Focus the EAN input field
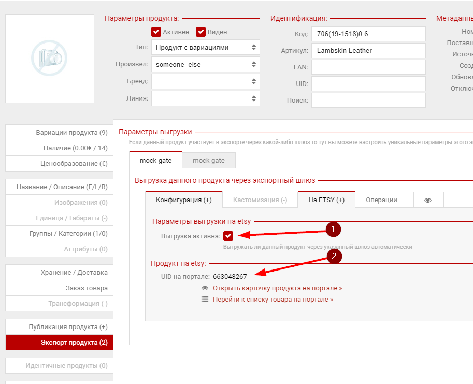This screenshot has height=384, width=473. [368, 67]
